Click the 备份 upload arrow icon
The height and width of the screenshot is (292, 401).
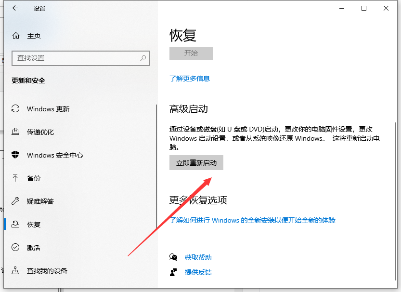click(x=16, y=178)
